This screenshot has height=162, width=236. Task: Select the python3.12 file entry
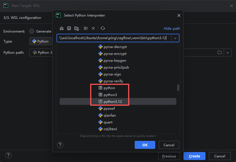coord(118,101)
